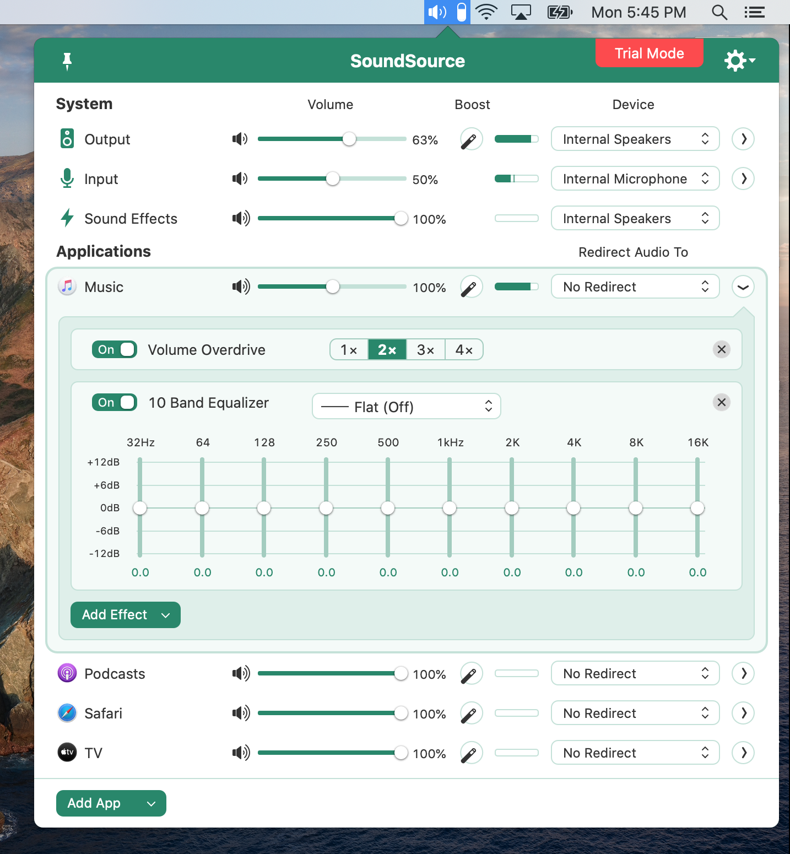The image size is (790, 854).
Task: Click the Apple TV app icon
Action: pyautogui.click(x=67, y=753)
